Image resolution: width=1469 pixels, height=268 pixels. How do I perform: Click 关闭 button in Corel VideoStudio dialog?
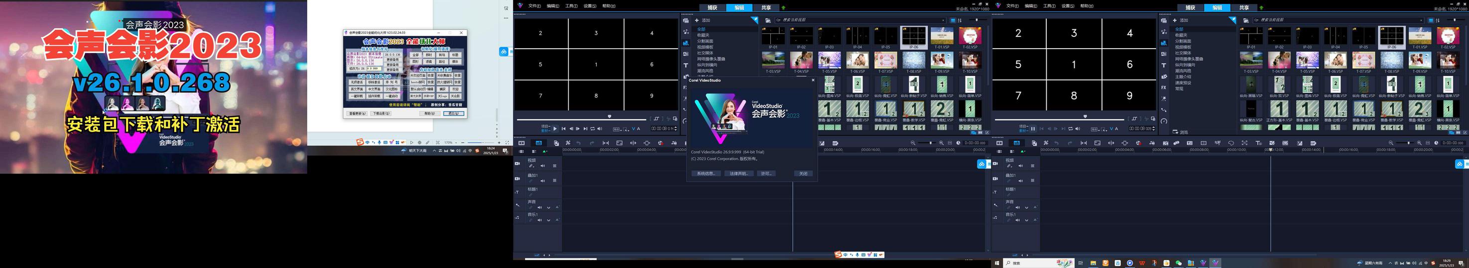coord(803,174)
